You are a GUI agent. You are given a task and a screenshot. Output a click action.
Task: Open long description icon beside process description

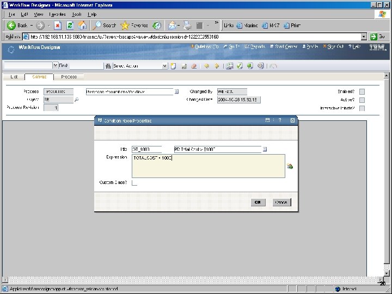[x=176, y=91]
